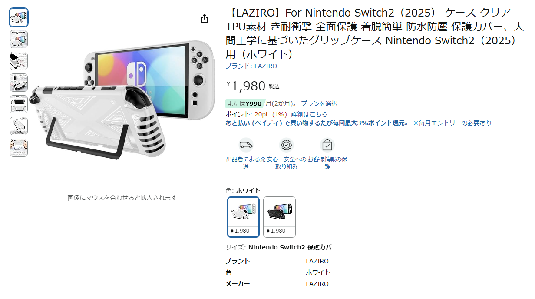535x299 pixels.
Task: Select the third thumbnail with black case
Action: [x=19, y=61]
